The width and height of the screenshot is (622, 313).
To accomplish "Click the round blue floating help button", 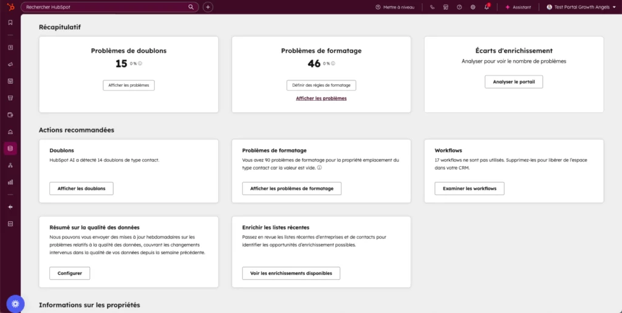I will [x=15, y=304].
